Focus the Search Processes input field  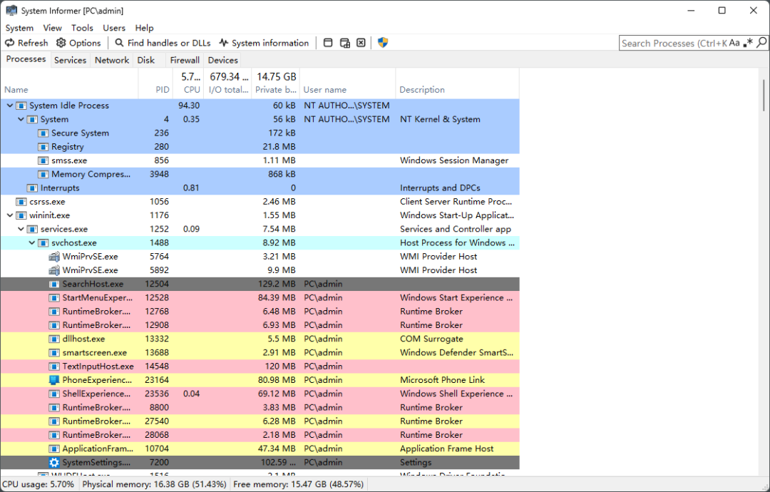pos(674,43)
